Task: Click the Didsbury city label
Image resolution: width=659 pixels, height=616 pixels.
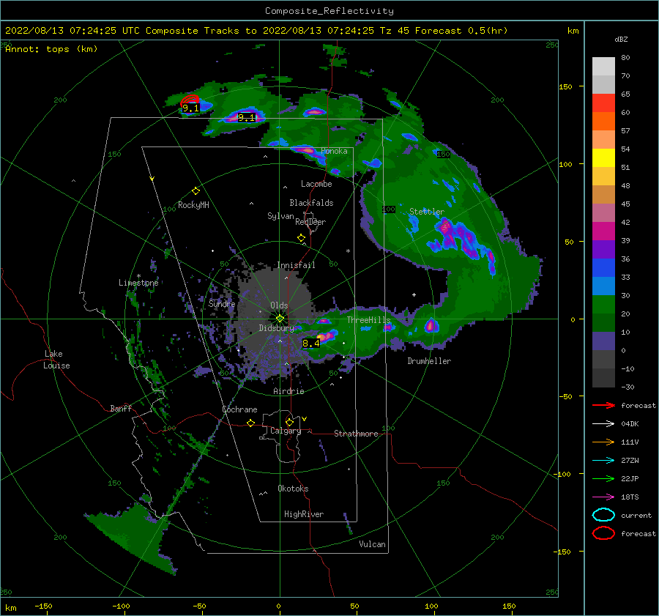Action: [x=276, y=328]
